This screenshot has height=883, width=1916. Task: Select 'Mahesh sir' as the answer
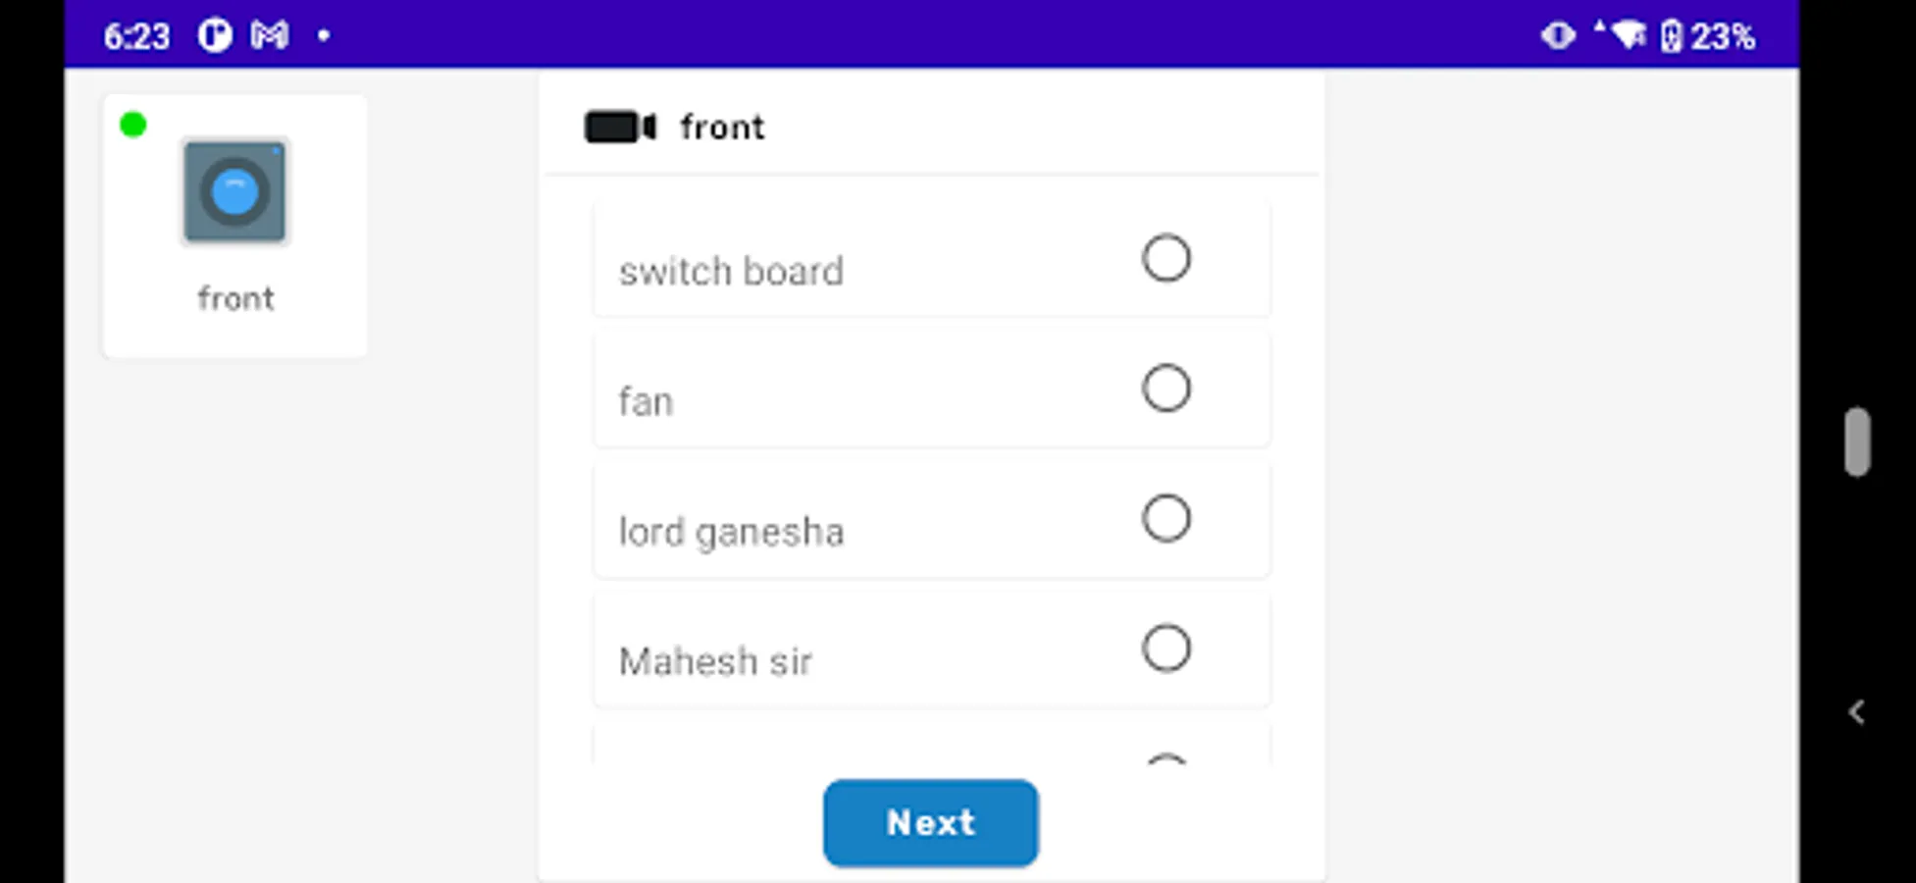pos(1165,648)
